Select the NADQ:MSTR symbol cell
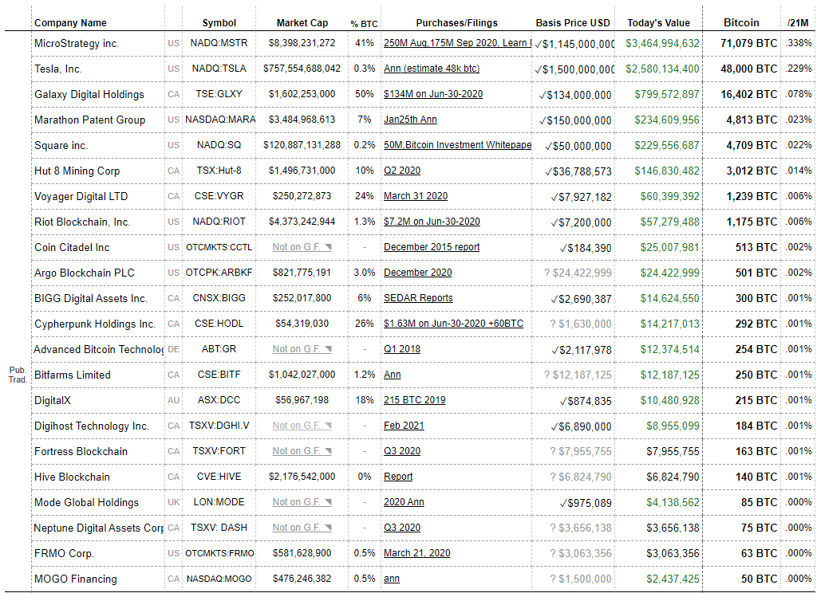The width and height of the screenshot is (817, 593). tap(219, 43)
